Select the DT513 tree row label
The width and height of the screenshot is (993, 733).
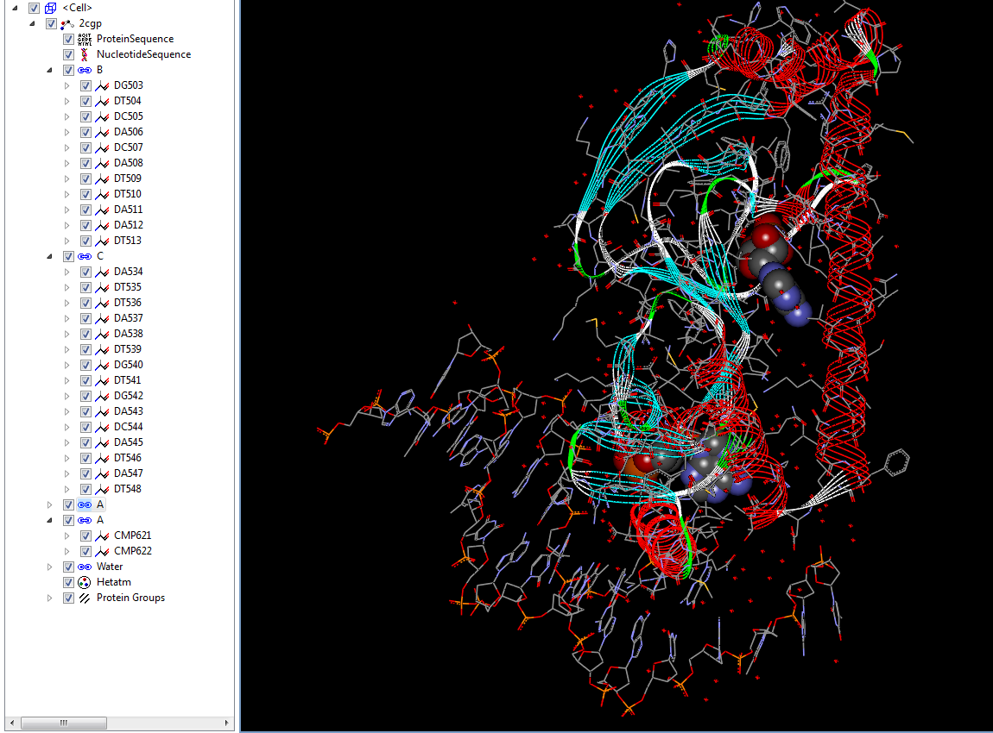coord(128,241)
